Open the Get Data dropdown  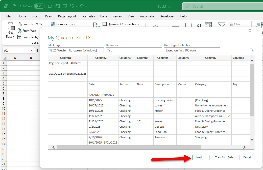point(10,30)
